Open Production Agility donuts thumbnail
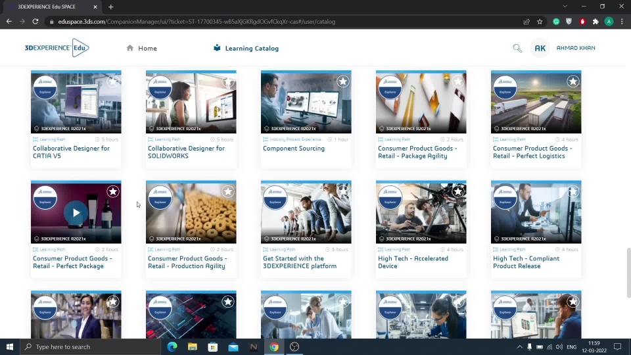Viewport: 631px width, 355px height. point(191,212)
